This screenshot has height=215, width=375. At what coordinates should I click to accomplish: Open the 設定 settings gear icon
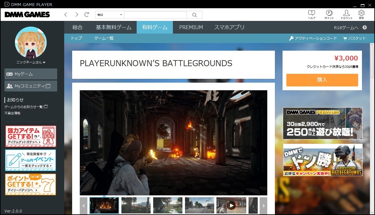point(361,15)
